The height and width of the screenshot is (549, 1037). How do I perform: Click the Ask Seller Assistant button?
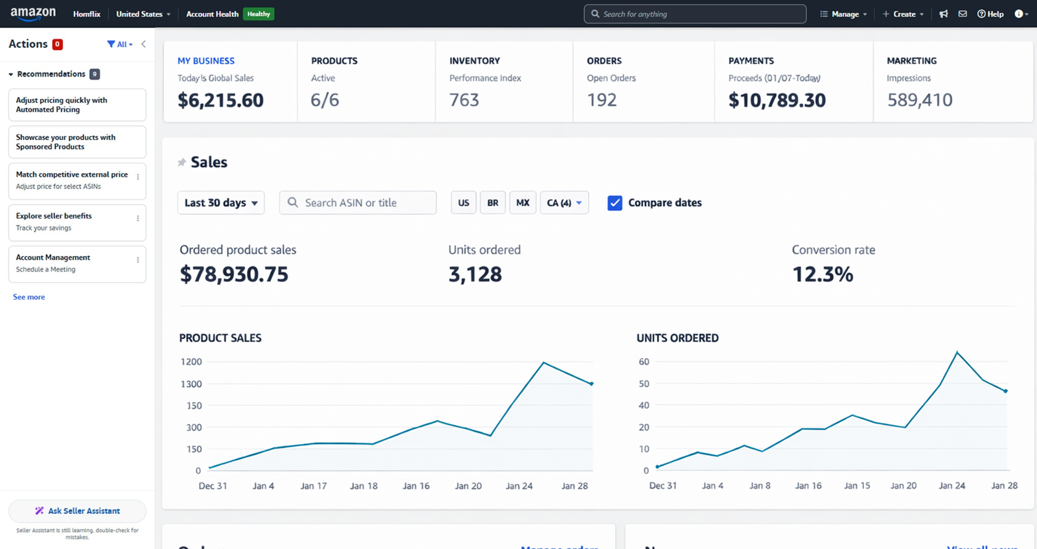coord(77,511)
